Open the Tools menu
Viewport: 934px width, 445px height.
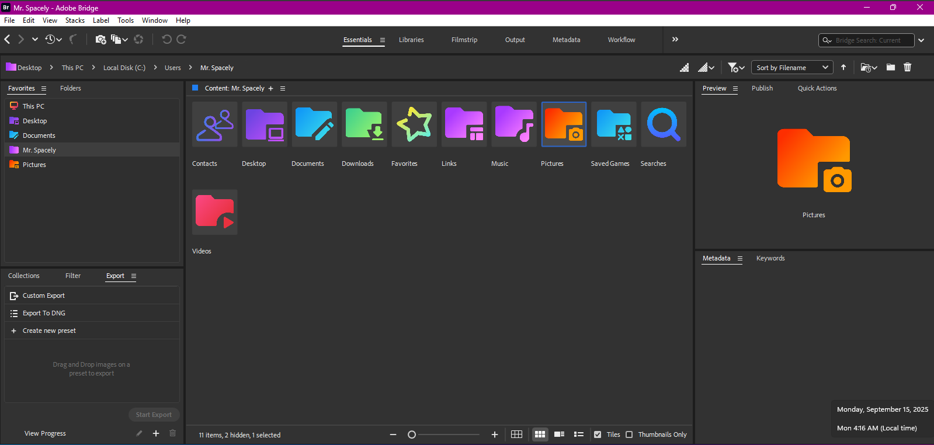point(126,20)
